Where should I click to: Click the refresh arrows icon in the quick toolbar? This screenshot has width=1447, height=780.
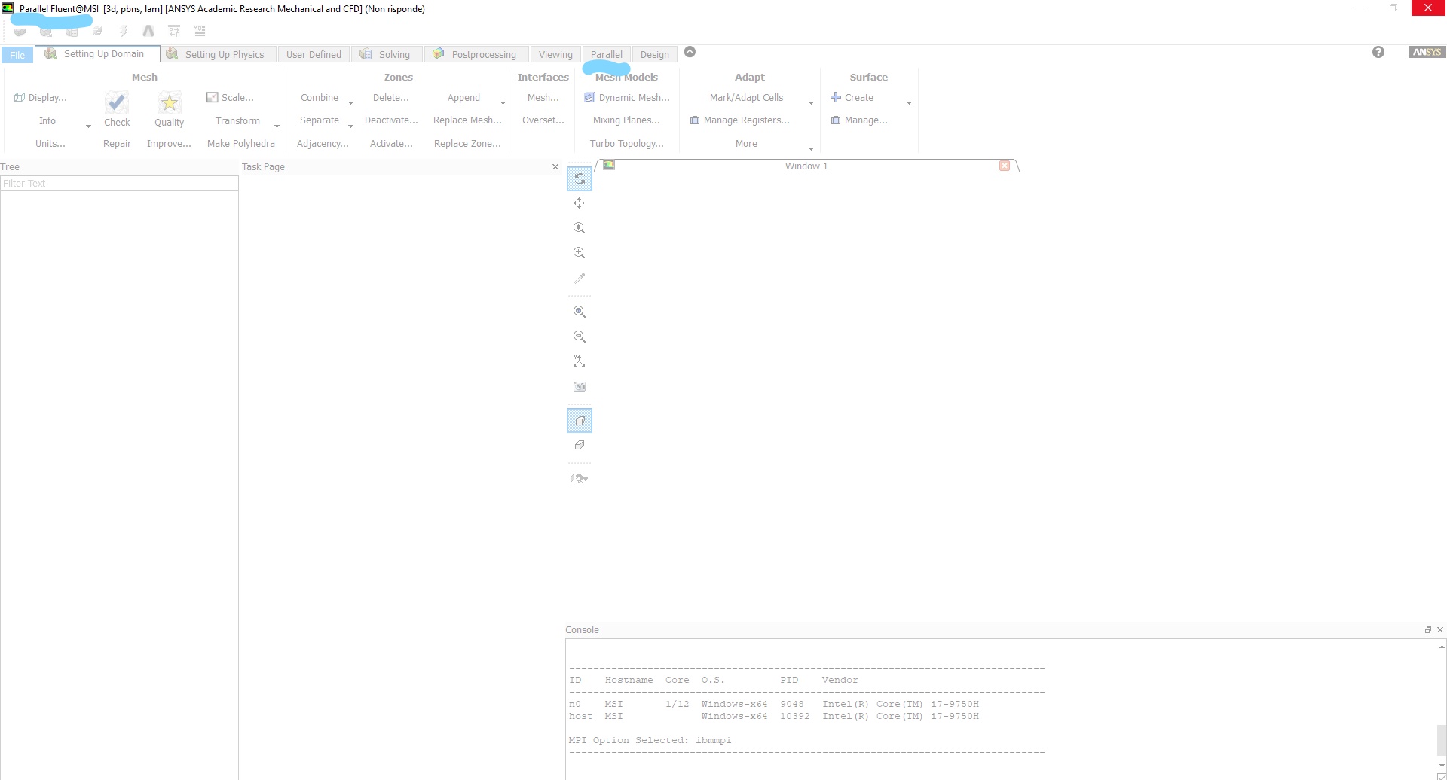pos(97,31)
